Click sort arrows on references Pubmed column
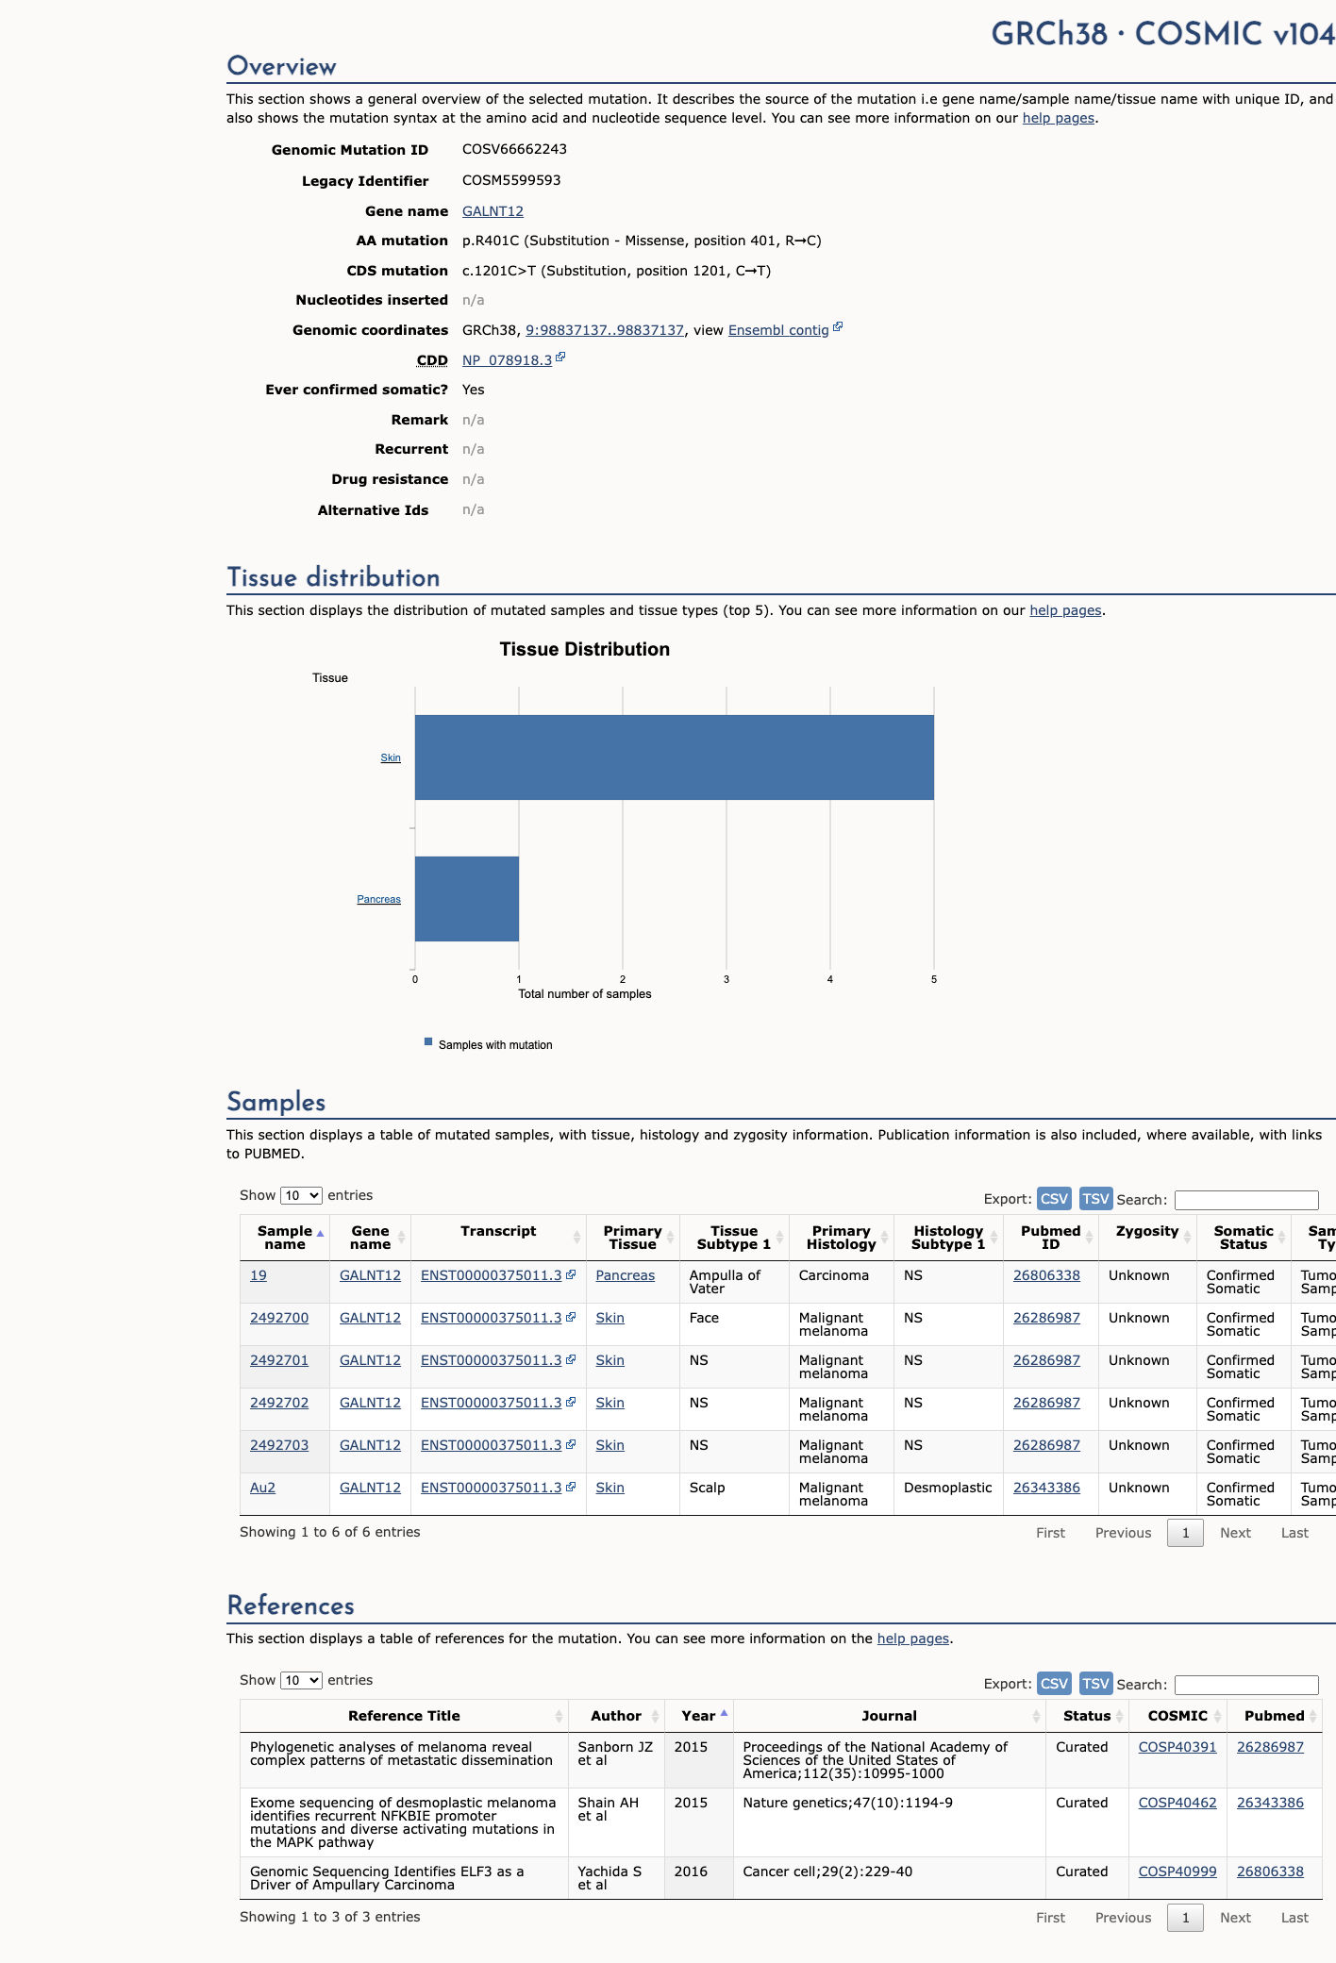This screenshot has height=1963, width=1336. [1312, 1716]
